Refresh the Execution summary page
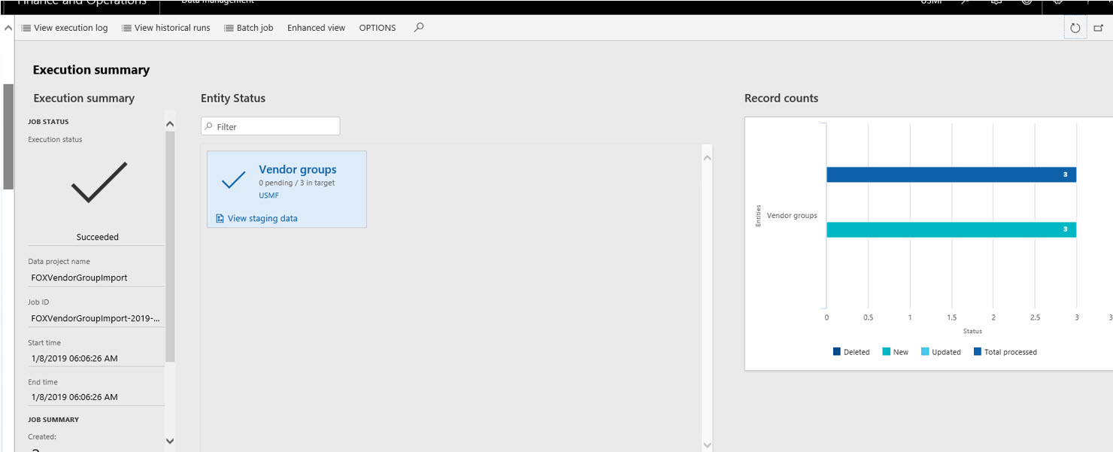This screenshot has height=452, width=1113. [1075, 27]
